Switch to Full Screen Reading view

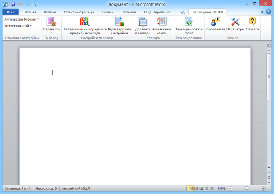point(196,188)
